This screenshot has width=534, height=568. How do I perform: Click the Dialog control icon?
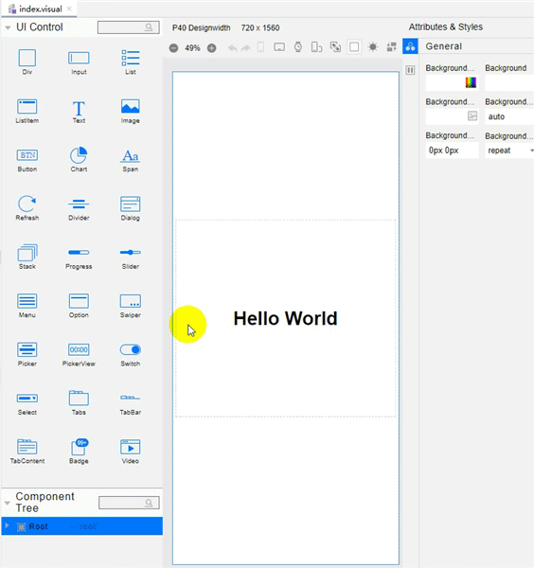tap(131, 204)
